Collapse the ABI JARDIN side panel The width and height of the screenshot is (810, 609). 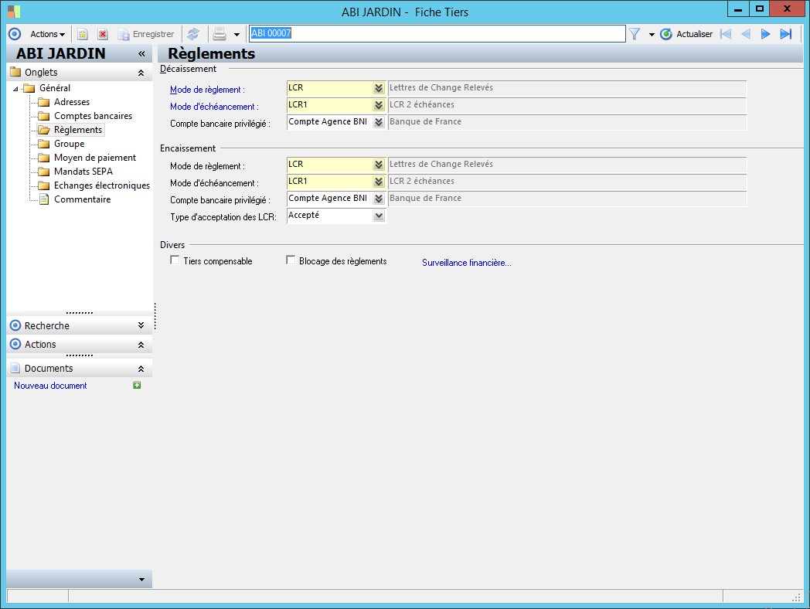pos(141,54)
